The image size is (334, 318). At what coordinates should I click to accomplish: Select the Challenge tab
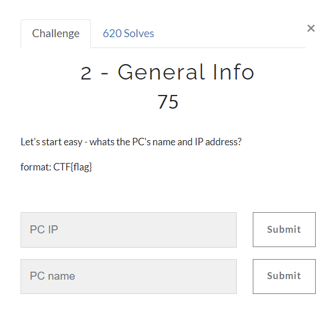coord(56,33)
